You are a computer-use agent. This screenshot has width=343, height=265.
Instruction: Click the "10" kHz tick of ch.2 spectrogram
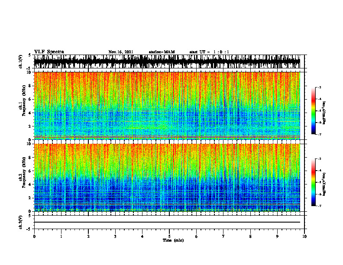[x=29, y=144]
